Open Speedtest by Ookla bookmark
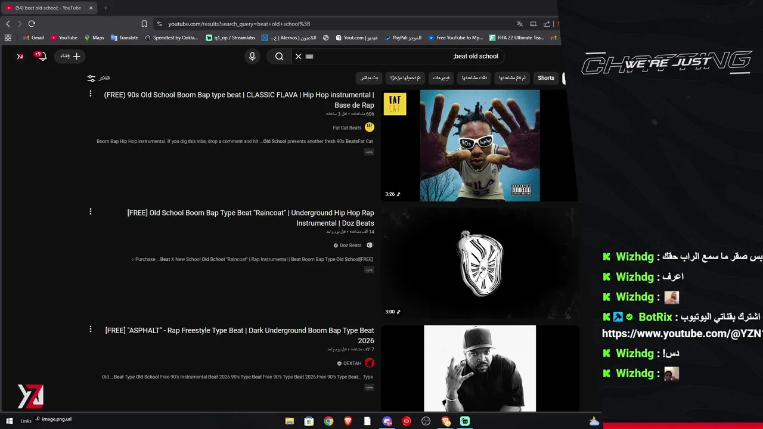Screen dimensions: 763x429 (x=172, y=38)
